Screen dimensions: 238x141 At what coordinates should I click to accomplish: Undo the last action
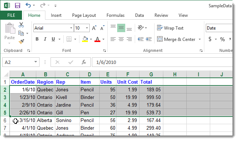pos(28,5)
